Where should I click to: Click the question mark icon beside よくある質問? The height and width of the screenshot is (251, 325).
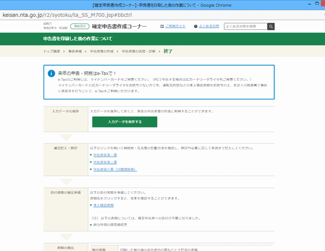coord(196,27)
